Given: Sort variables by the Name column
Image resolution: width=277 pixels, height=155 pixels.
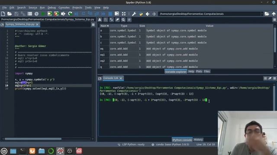Looking at the screenshot, I should click(104, 26).
